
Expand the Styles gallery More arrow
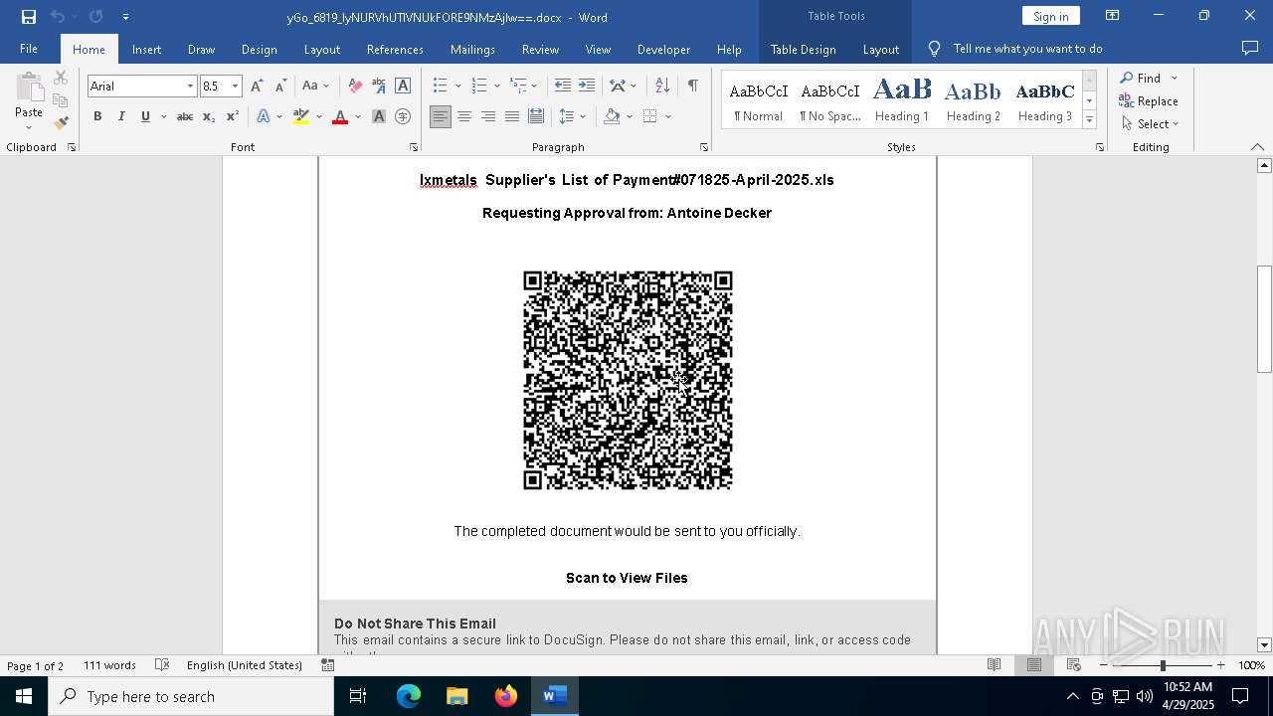(x=1089, y=120)
